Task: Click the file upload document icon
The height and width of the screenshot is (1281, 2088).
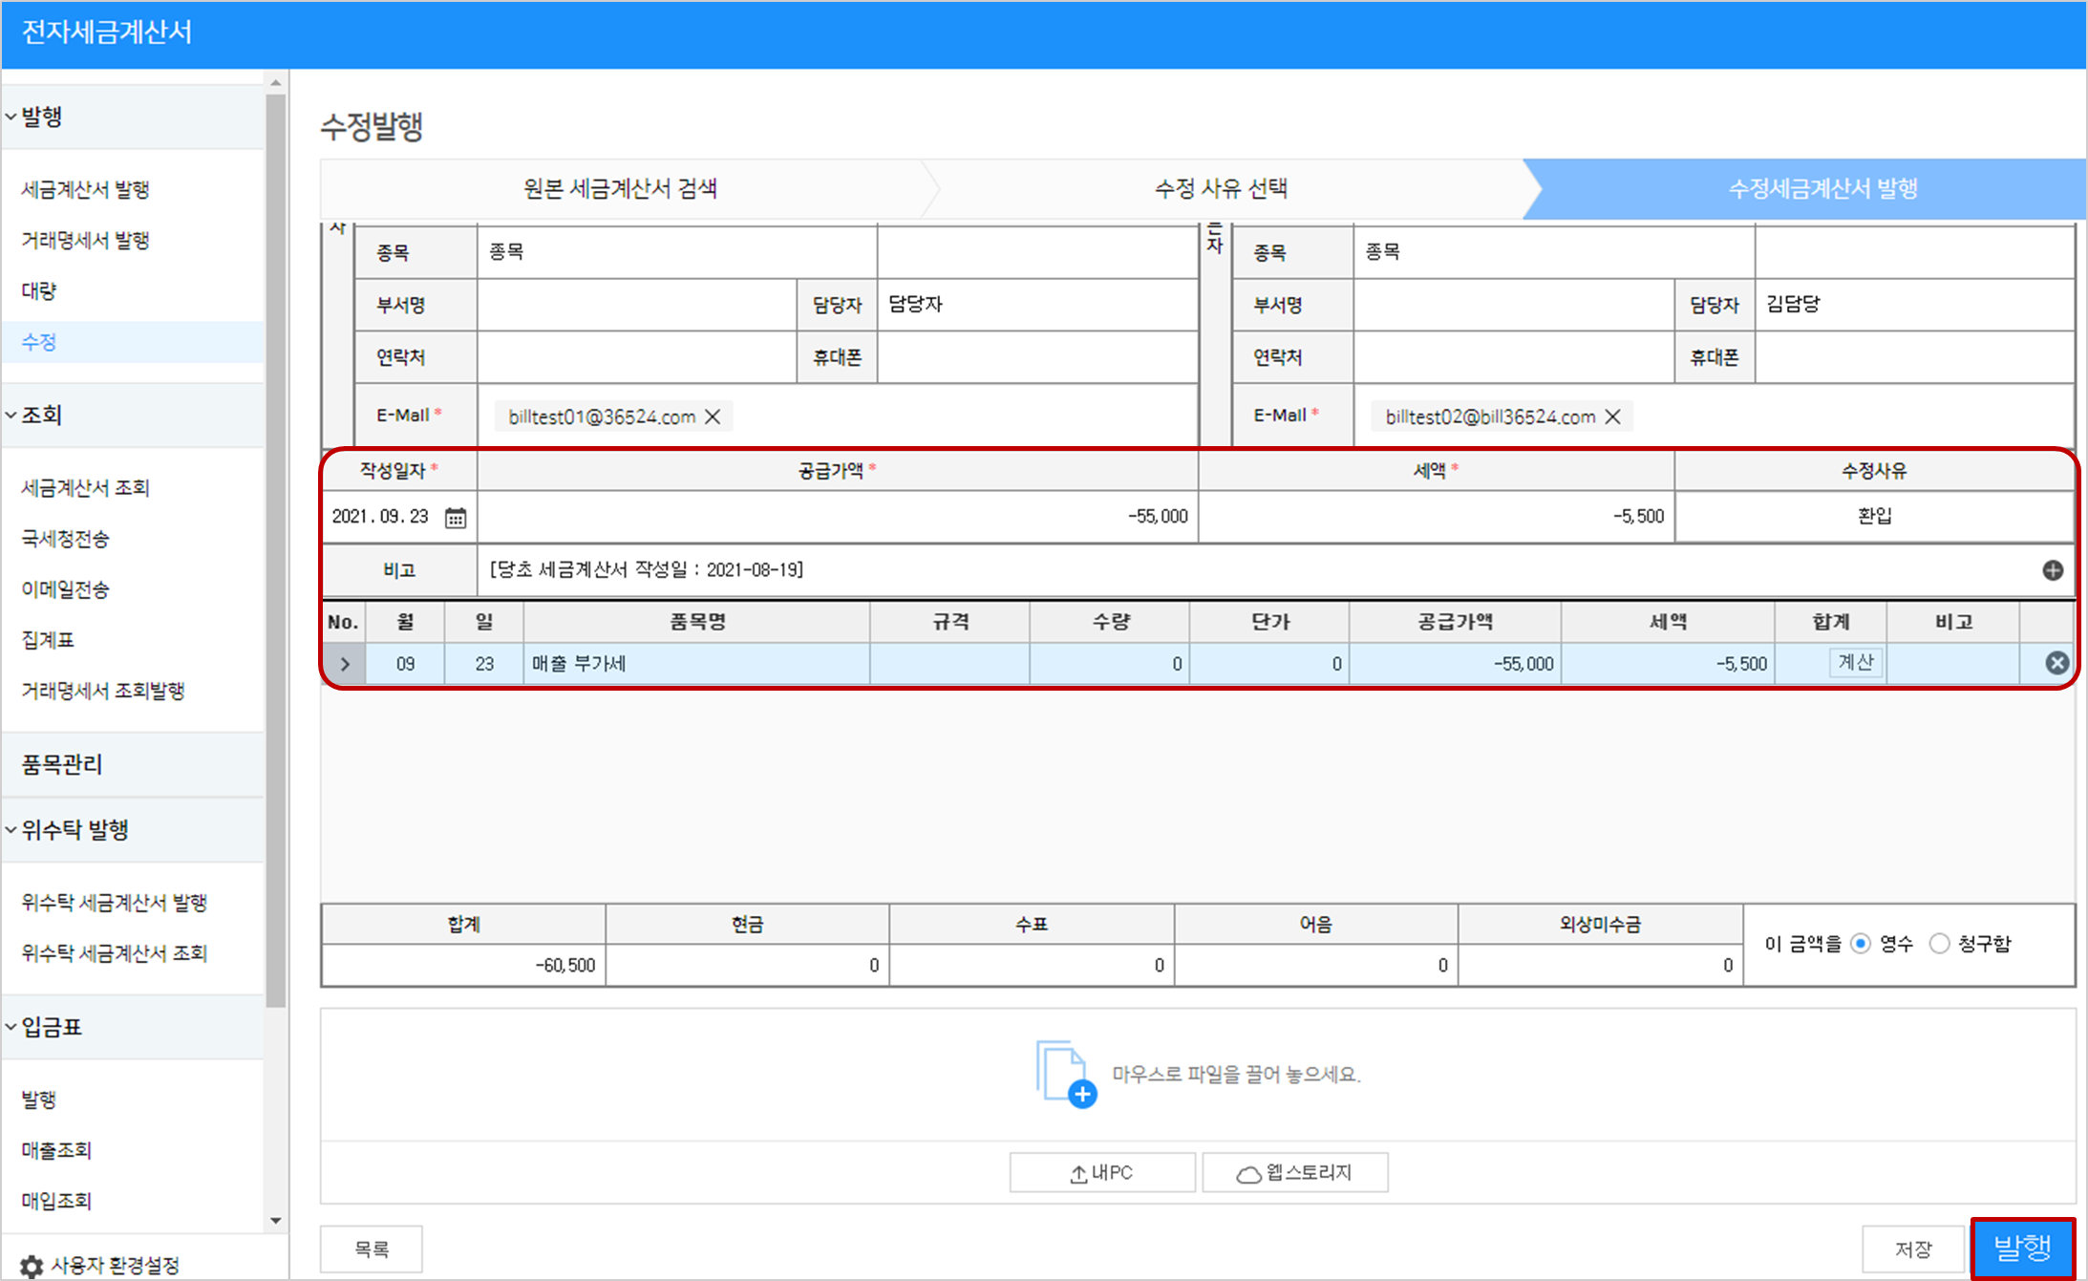Action: point(1065,1073)
